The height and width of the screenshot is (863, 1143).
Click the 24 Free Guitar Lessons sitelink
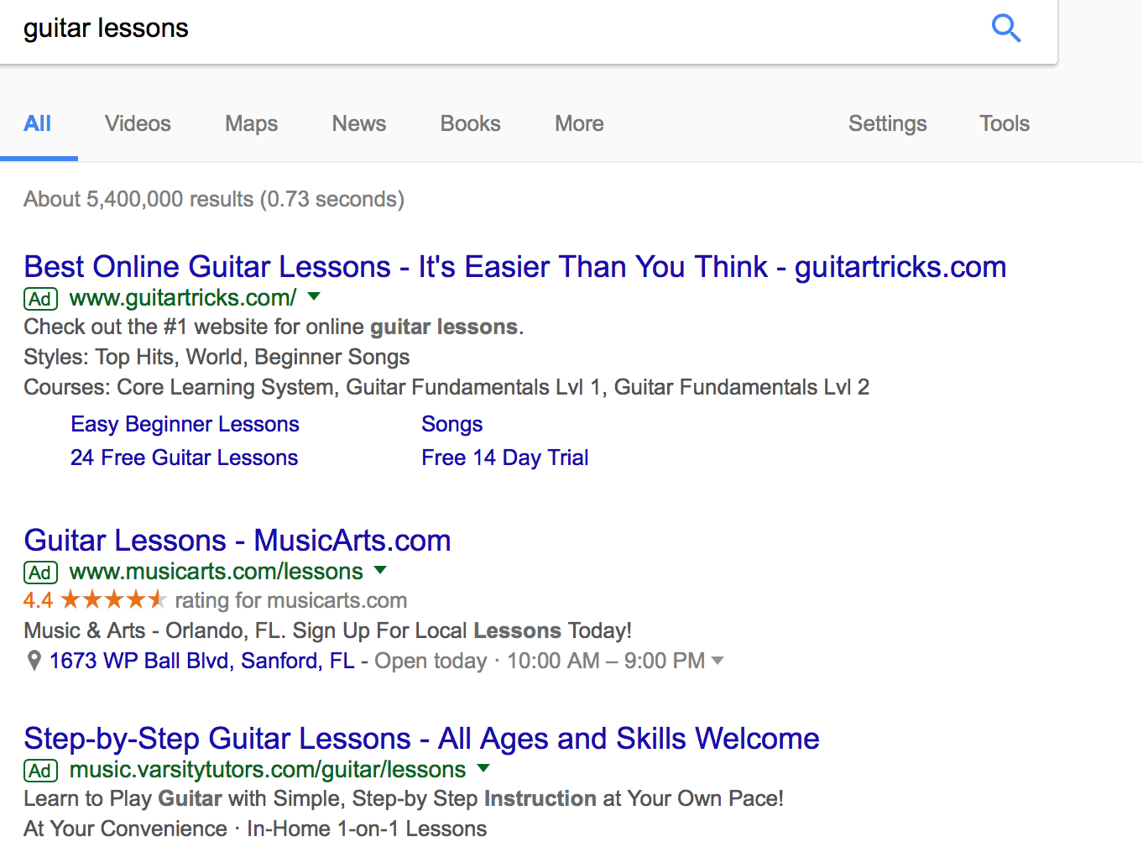pos(184,458)
